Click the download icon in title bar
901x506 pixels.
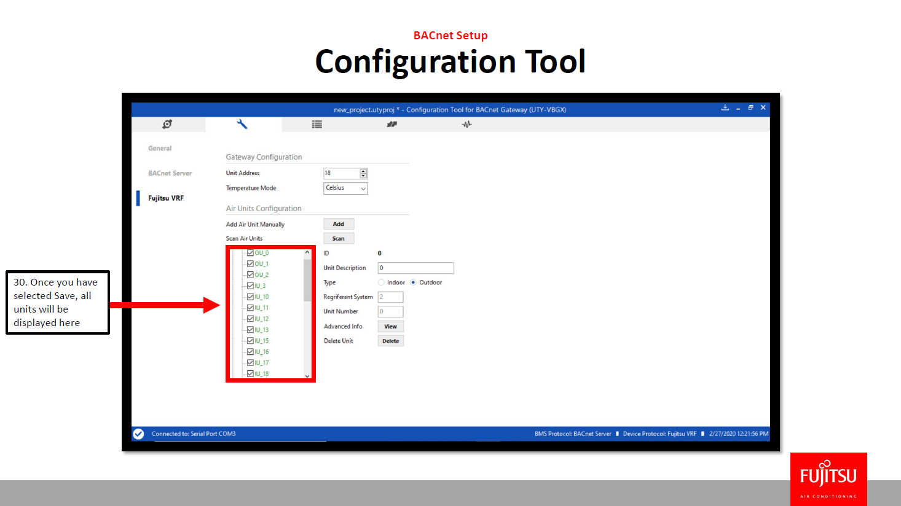click(x=725, y=107)
